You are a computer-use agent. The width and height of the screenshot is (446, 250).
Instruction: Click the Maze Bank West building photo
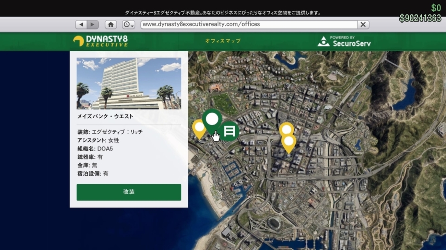point(129,83)
